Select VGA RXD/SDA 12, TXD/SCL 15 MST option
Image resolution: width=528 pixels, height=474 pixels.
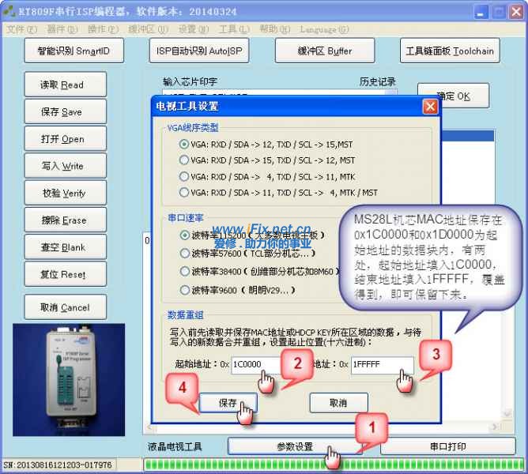(184, 145)
